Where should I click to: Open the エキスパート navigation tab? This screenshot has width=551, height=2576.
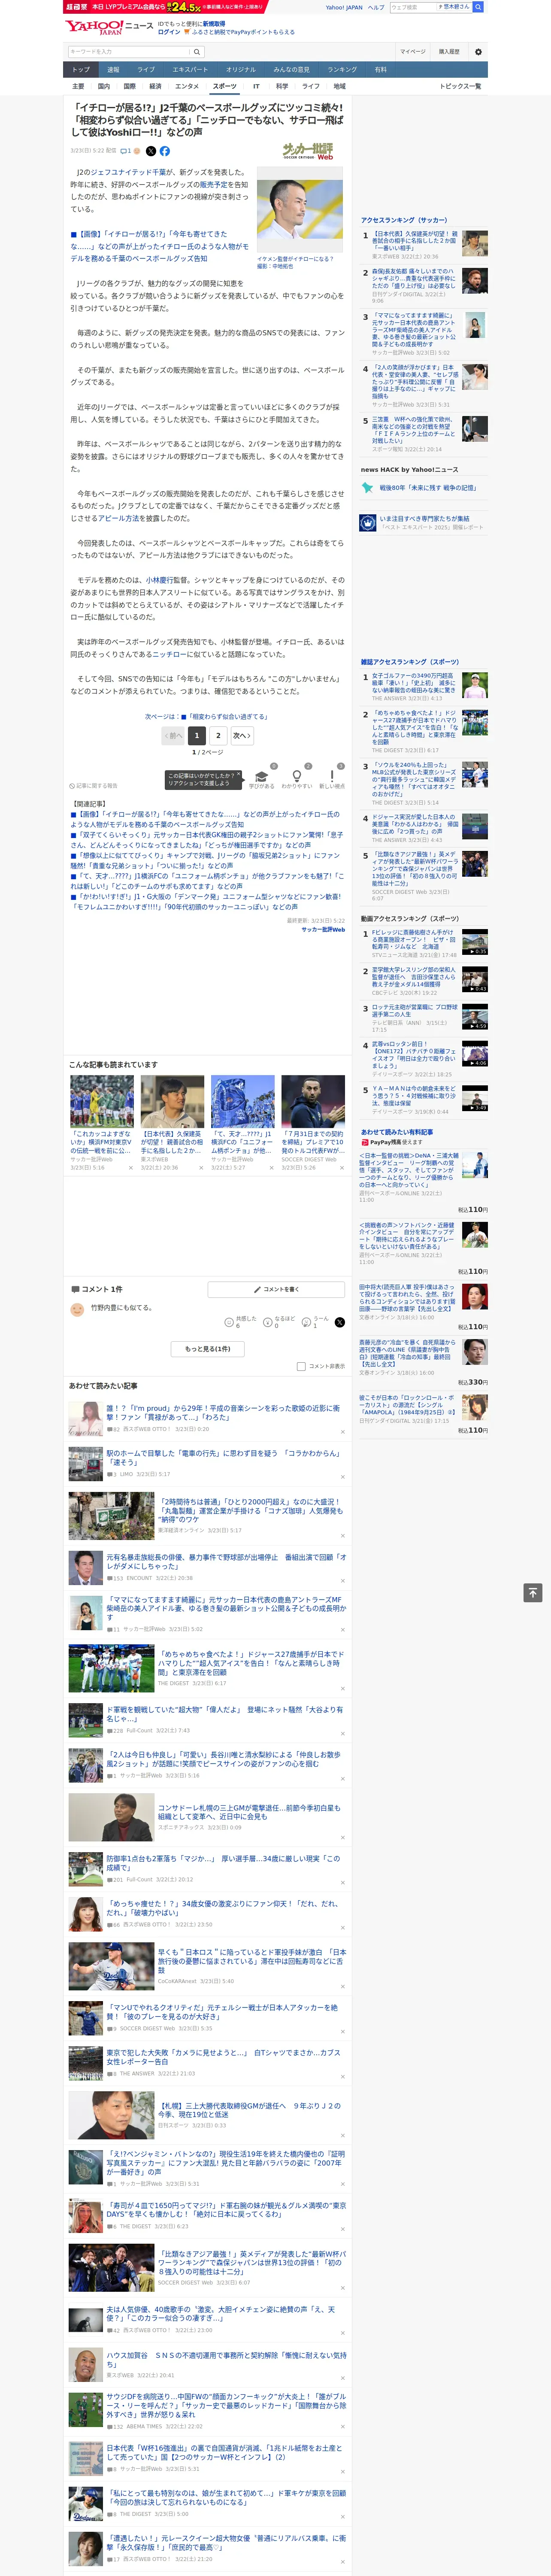pyautogui.click(x=190, y=70)
